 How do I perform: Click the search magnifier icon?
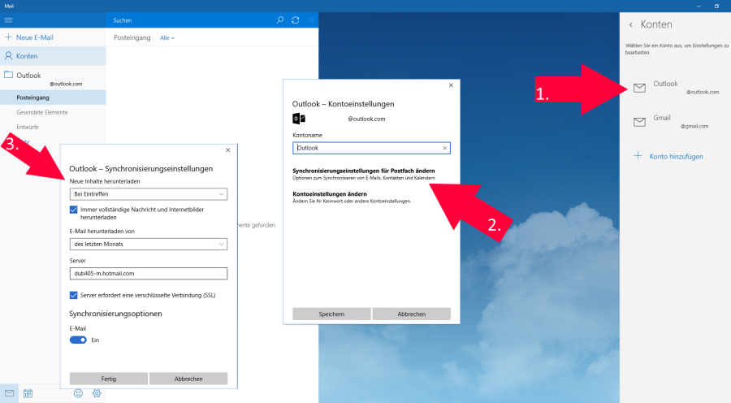279,20
